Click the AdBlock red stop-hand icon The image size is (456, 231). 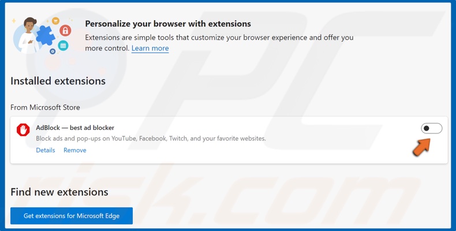click(23, 130)
